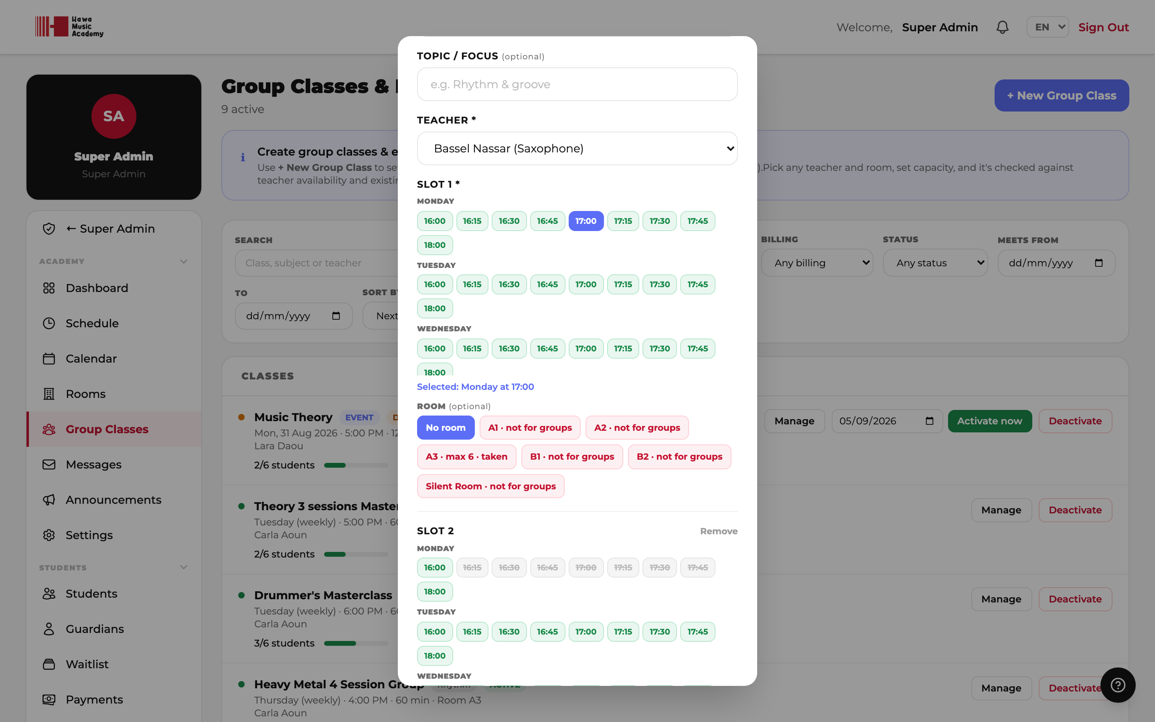Choose the No room option
This screenshot has height=722, width=1155.
coord(445,427)
